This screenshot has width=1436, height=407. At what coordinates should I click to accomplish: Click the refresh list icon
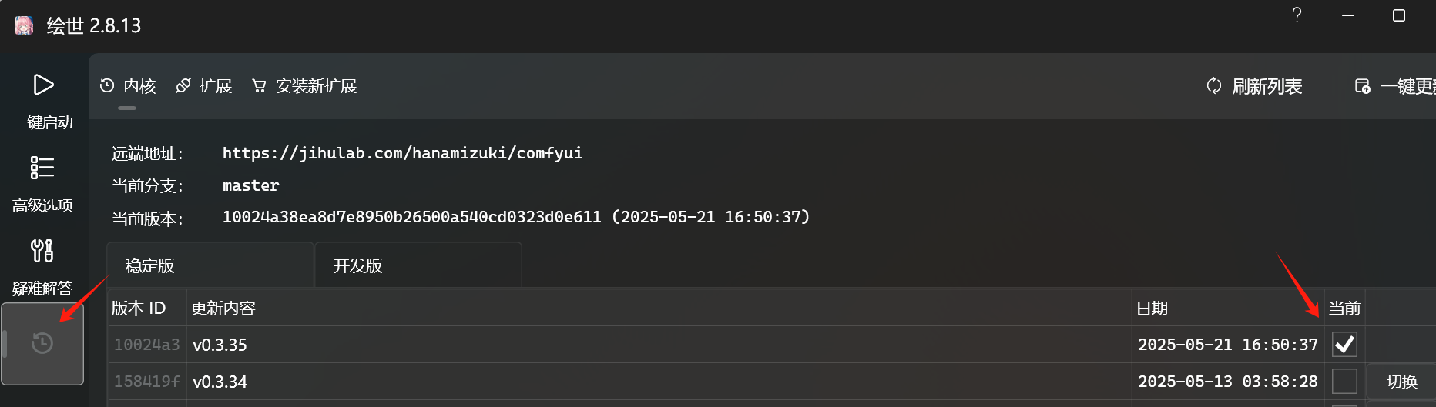click(1214, 86)
